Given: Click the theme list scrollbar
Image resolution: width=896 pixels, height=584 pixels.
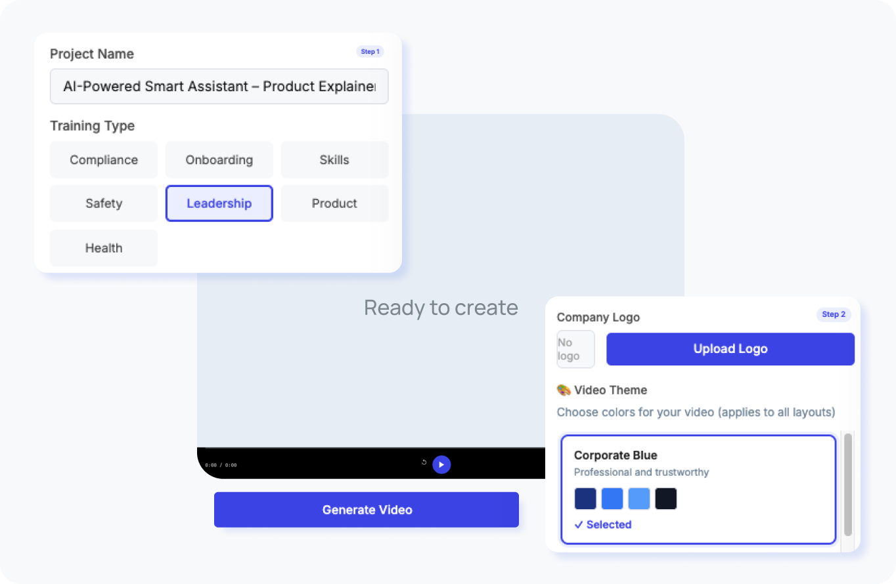Looking at the screenshot, I should pos(847,484).
